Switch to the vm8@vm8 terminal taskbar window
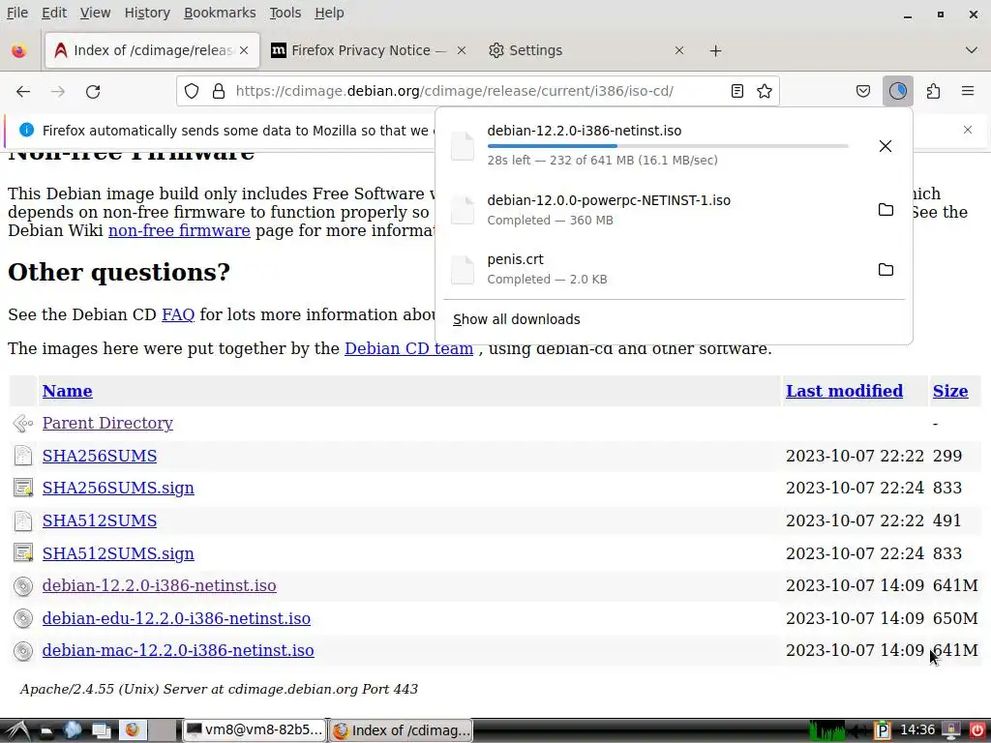 coord(255,730)
